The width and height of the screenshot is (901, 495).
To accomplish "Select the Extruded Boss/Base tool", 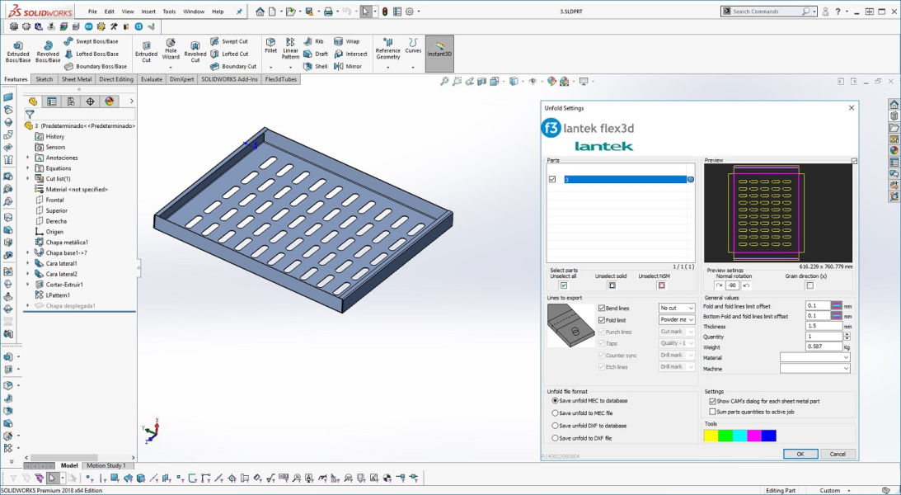I will (17, 51).
